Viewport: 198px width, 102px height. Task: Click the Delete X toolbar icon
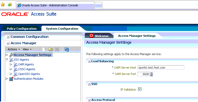(x=57, y=49)
